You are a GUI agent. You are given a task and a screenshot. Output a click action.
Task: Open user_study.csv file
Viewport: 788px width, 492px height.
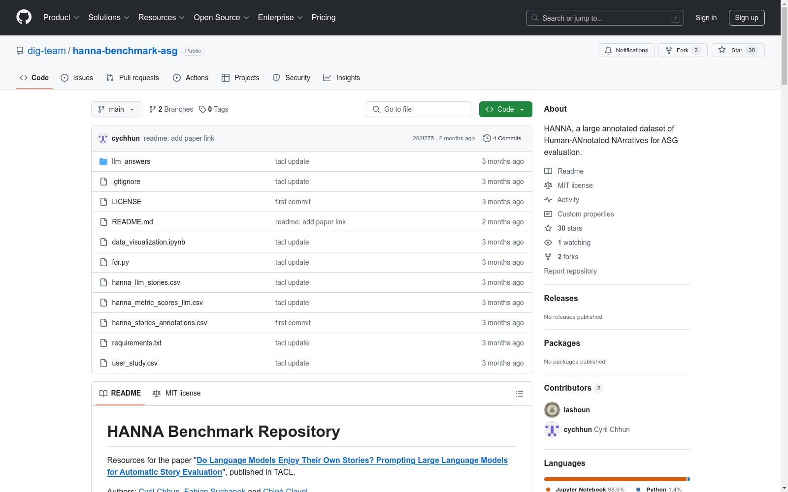coord(134,363)
